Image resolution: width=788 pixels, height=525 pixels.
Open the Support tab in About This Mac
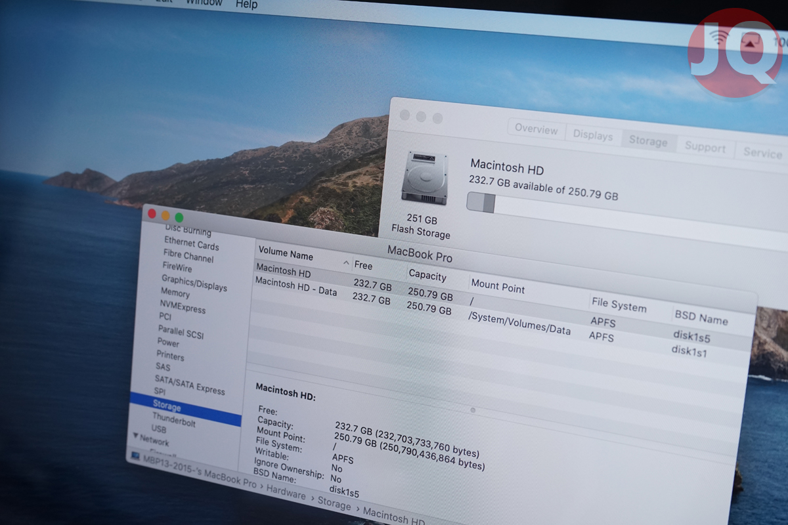(x=705, y=147)
